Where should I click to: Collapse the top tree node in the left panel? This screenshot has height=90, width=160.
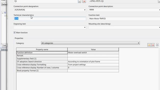(2, 13)
